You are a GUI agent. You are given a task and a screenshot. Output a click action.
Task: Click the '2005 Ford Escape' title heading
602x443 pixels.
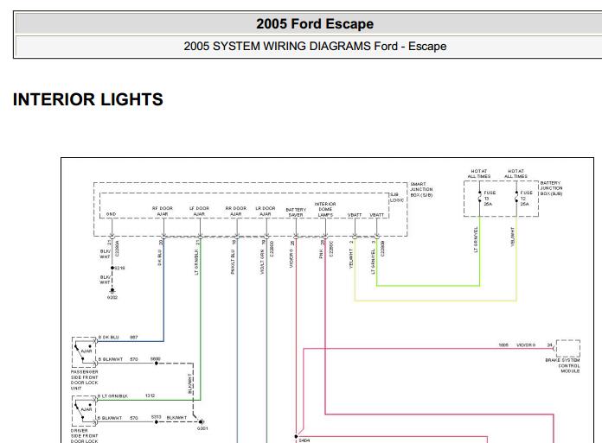(315, 24)
